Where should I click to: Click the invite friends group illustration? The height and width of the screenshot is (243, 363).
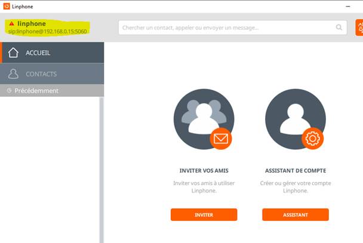pos(204,119)
